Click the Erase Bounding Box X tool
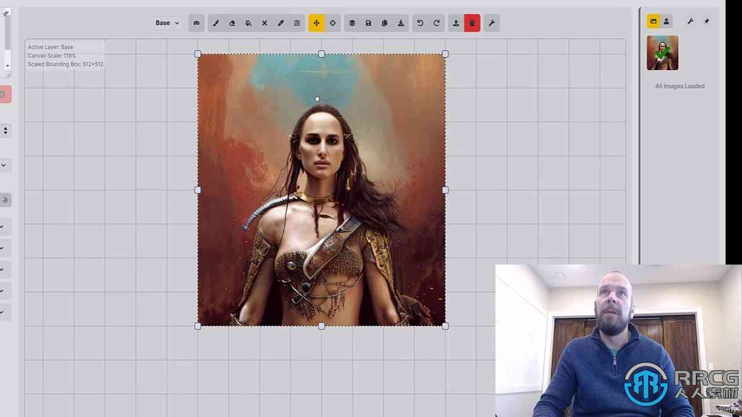This screenshot has height=417, width=742. point(264,23)
